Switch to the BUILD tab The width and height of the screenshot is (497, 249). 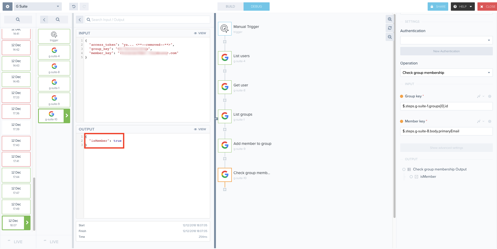coord(230,7)
